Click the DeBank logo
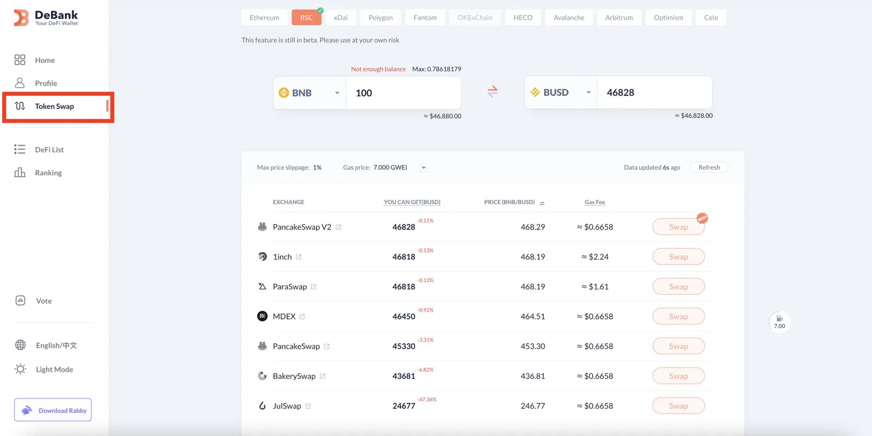The height and width of the screenshot is (436, 872). (46, 17)
